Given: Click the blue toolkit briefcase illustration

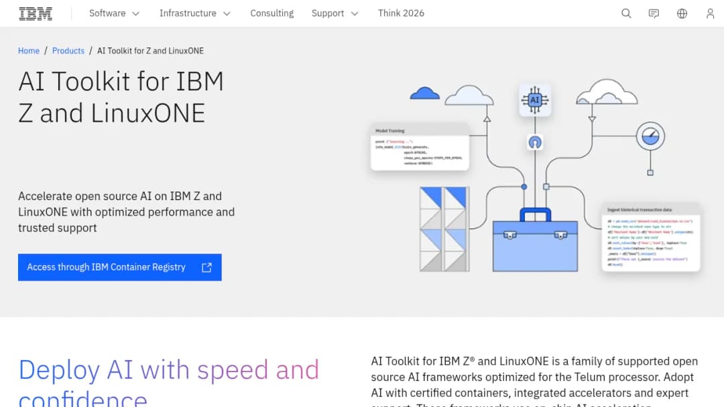Looking at the screenshot, I should tap(535, 240).
